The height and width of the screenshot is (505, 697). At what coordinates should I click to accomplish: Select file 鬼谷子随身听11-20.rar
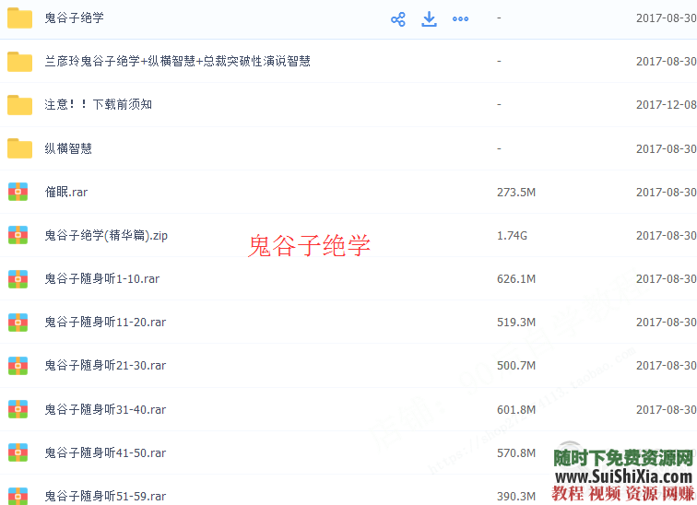105,322
